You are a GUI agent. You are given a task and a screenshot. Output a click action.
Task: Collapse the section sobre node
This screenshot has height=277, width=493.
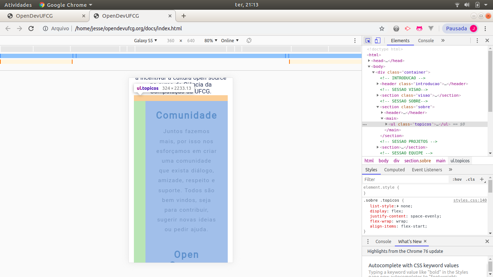coord(378,107)
